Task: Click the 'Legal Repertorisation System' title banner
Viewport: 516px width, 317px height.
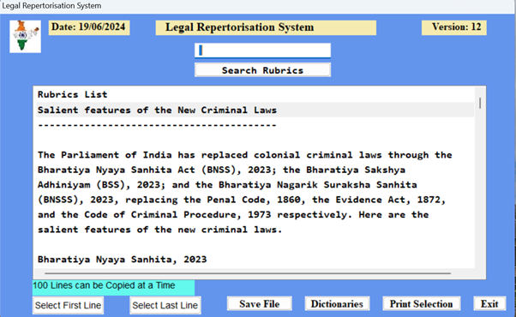Action: pyautogui.click(x=266, y=27)
